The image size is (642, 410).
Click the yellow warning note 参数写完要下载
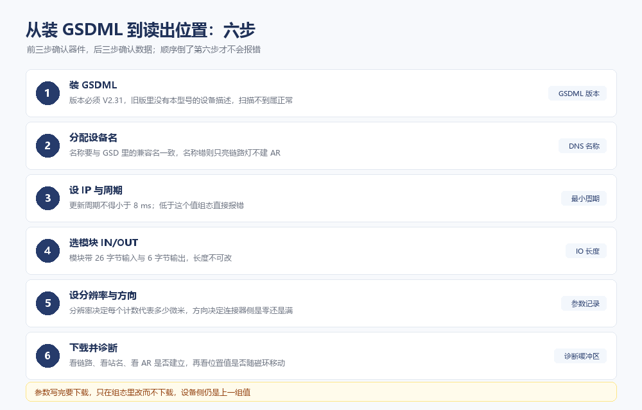321,392
